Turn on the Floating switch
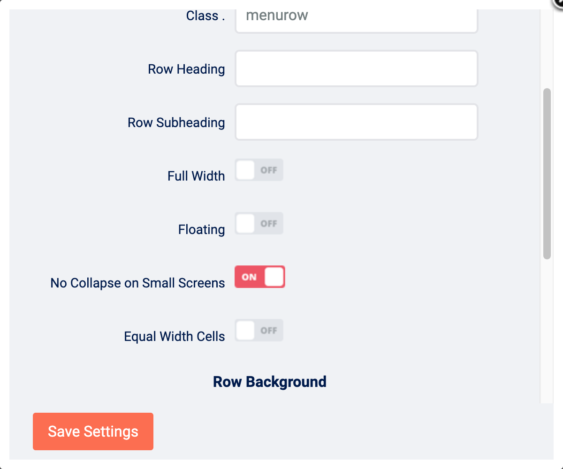563x469 pixels. [x=259, y=223]
